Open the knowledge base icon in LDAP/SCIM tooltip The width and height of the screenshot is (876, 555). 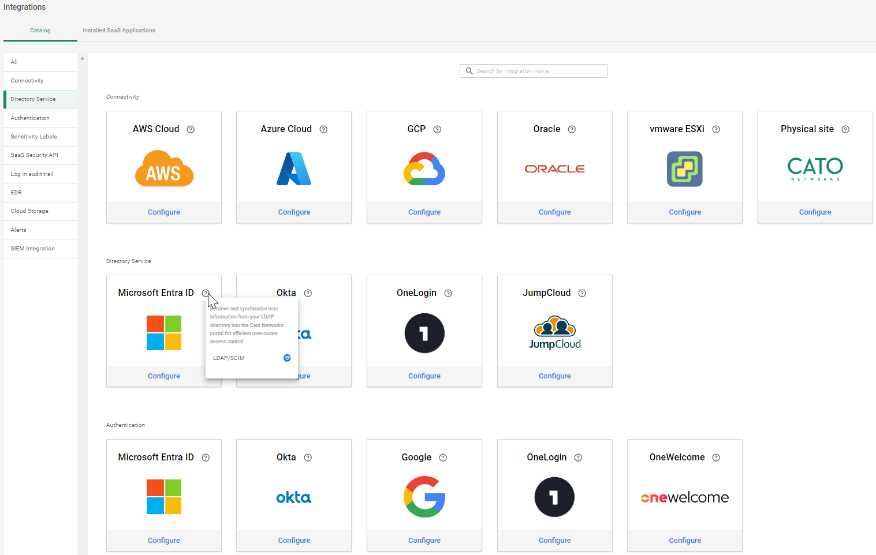coord(287,358)
